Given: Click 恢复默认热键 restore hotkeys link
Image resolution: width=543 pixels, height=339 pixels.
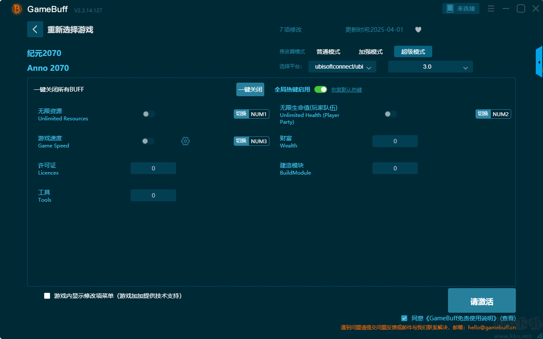Looking at the screenshot, I should click(x=347, y=90).
